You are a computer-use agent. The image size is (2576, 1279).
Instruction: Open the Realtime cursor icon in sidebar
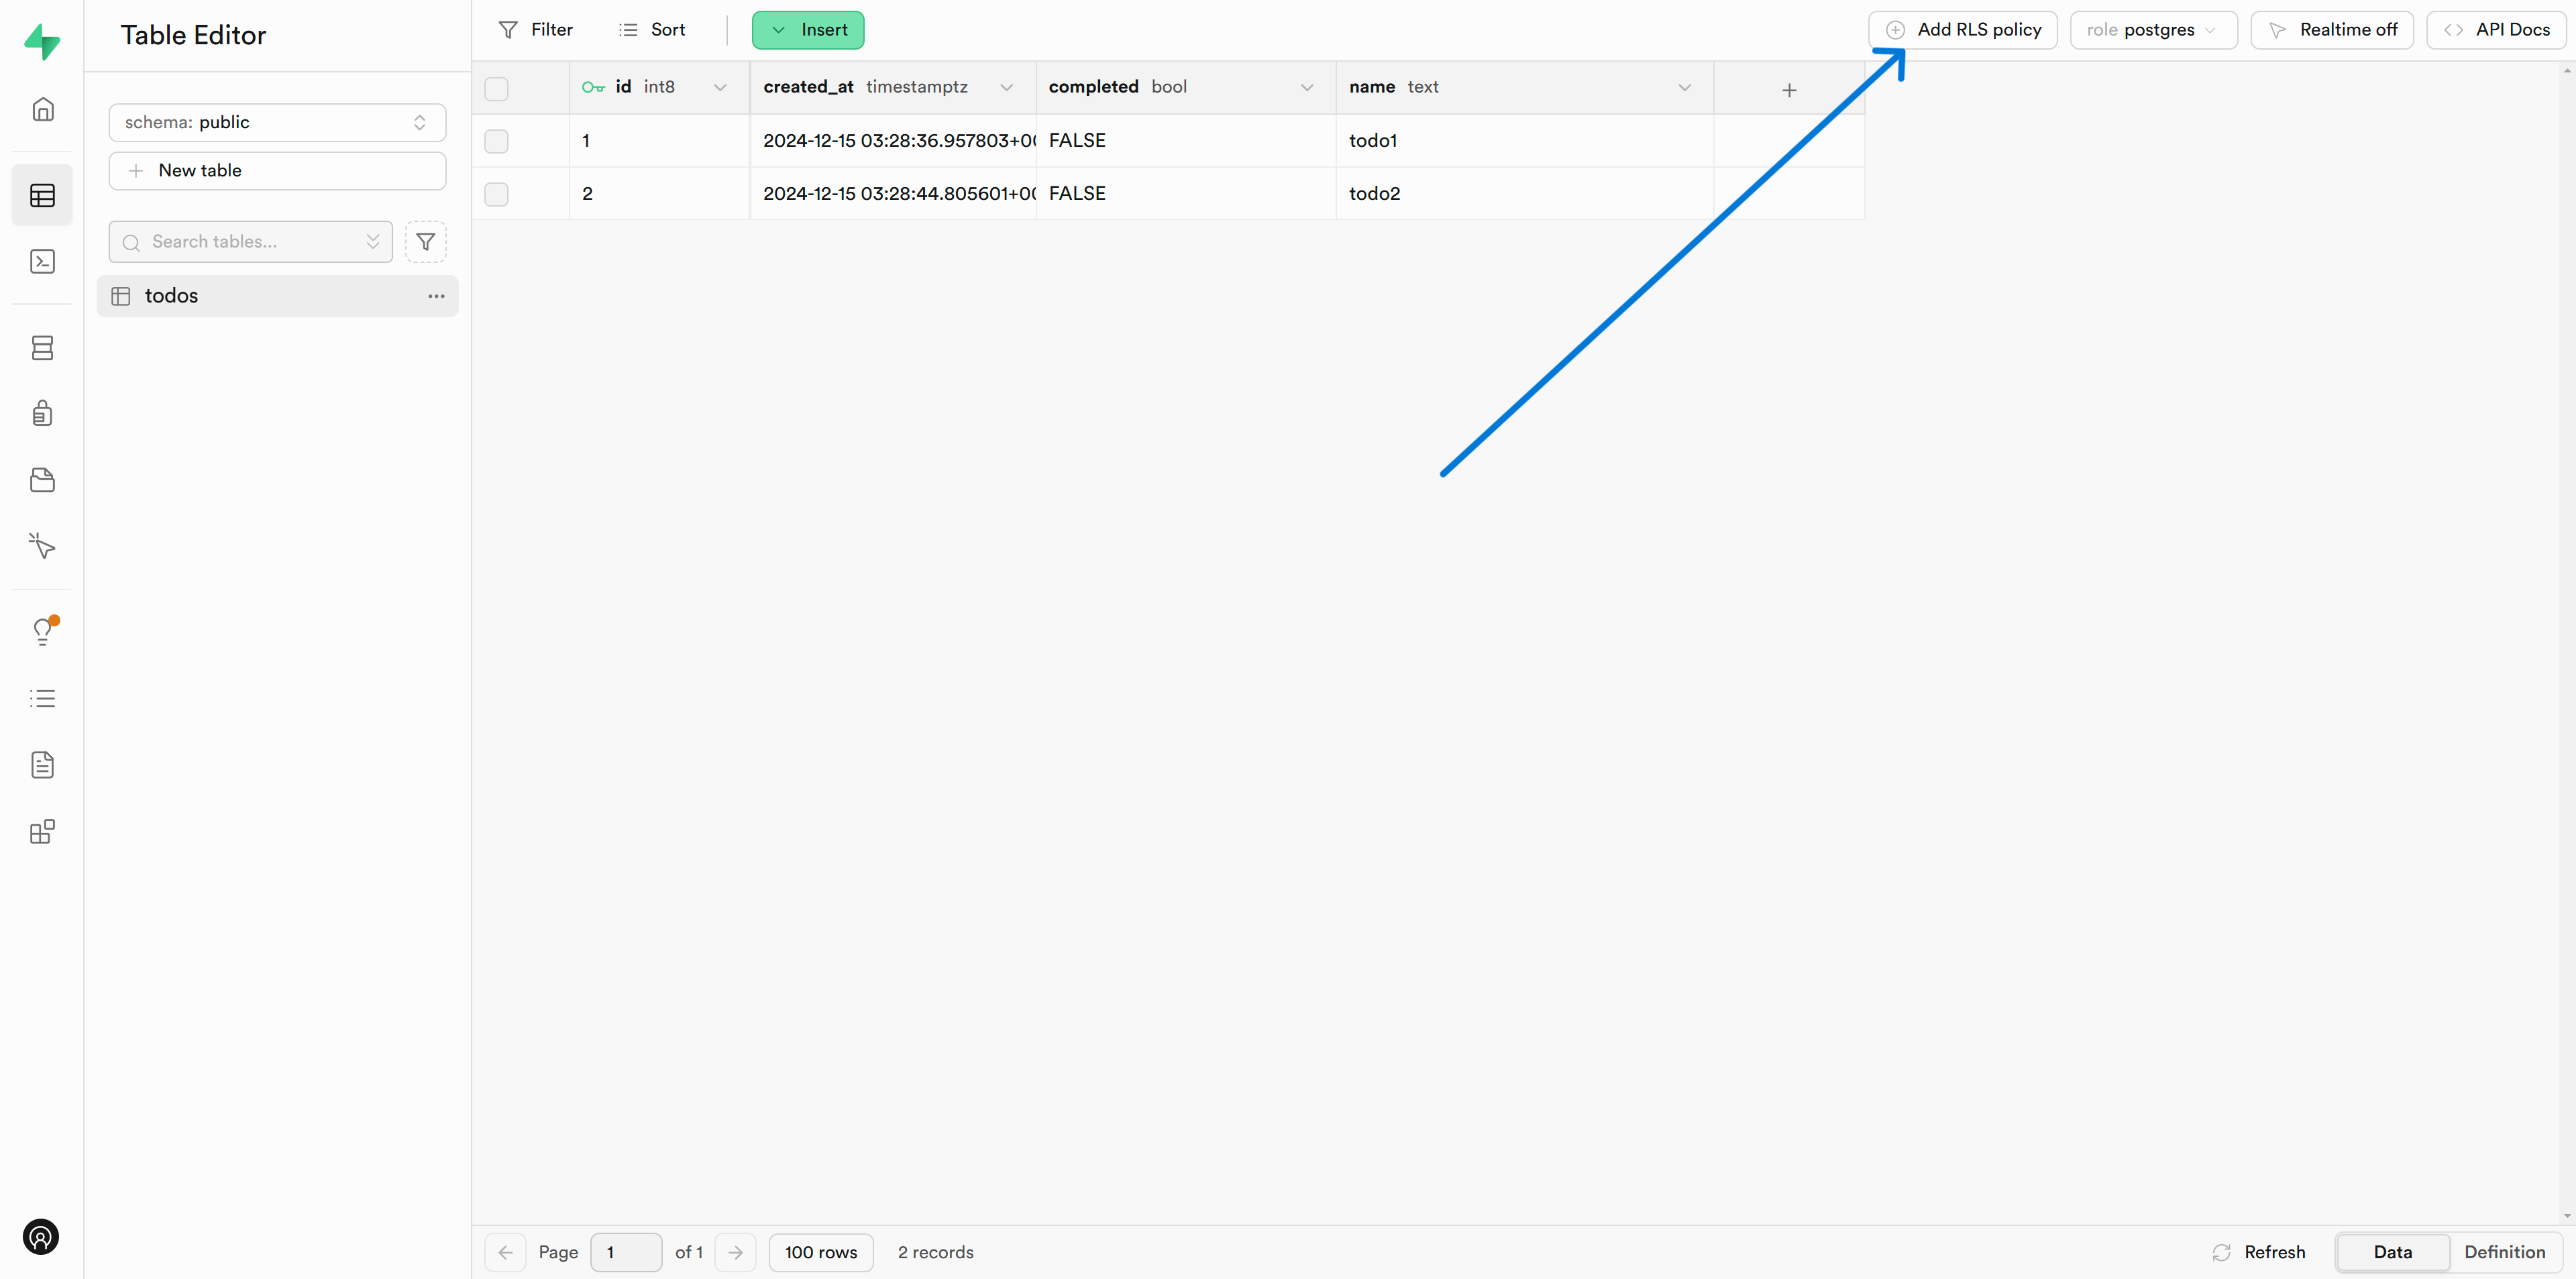click(42, 545)
